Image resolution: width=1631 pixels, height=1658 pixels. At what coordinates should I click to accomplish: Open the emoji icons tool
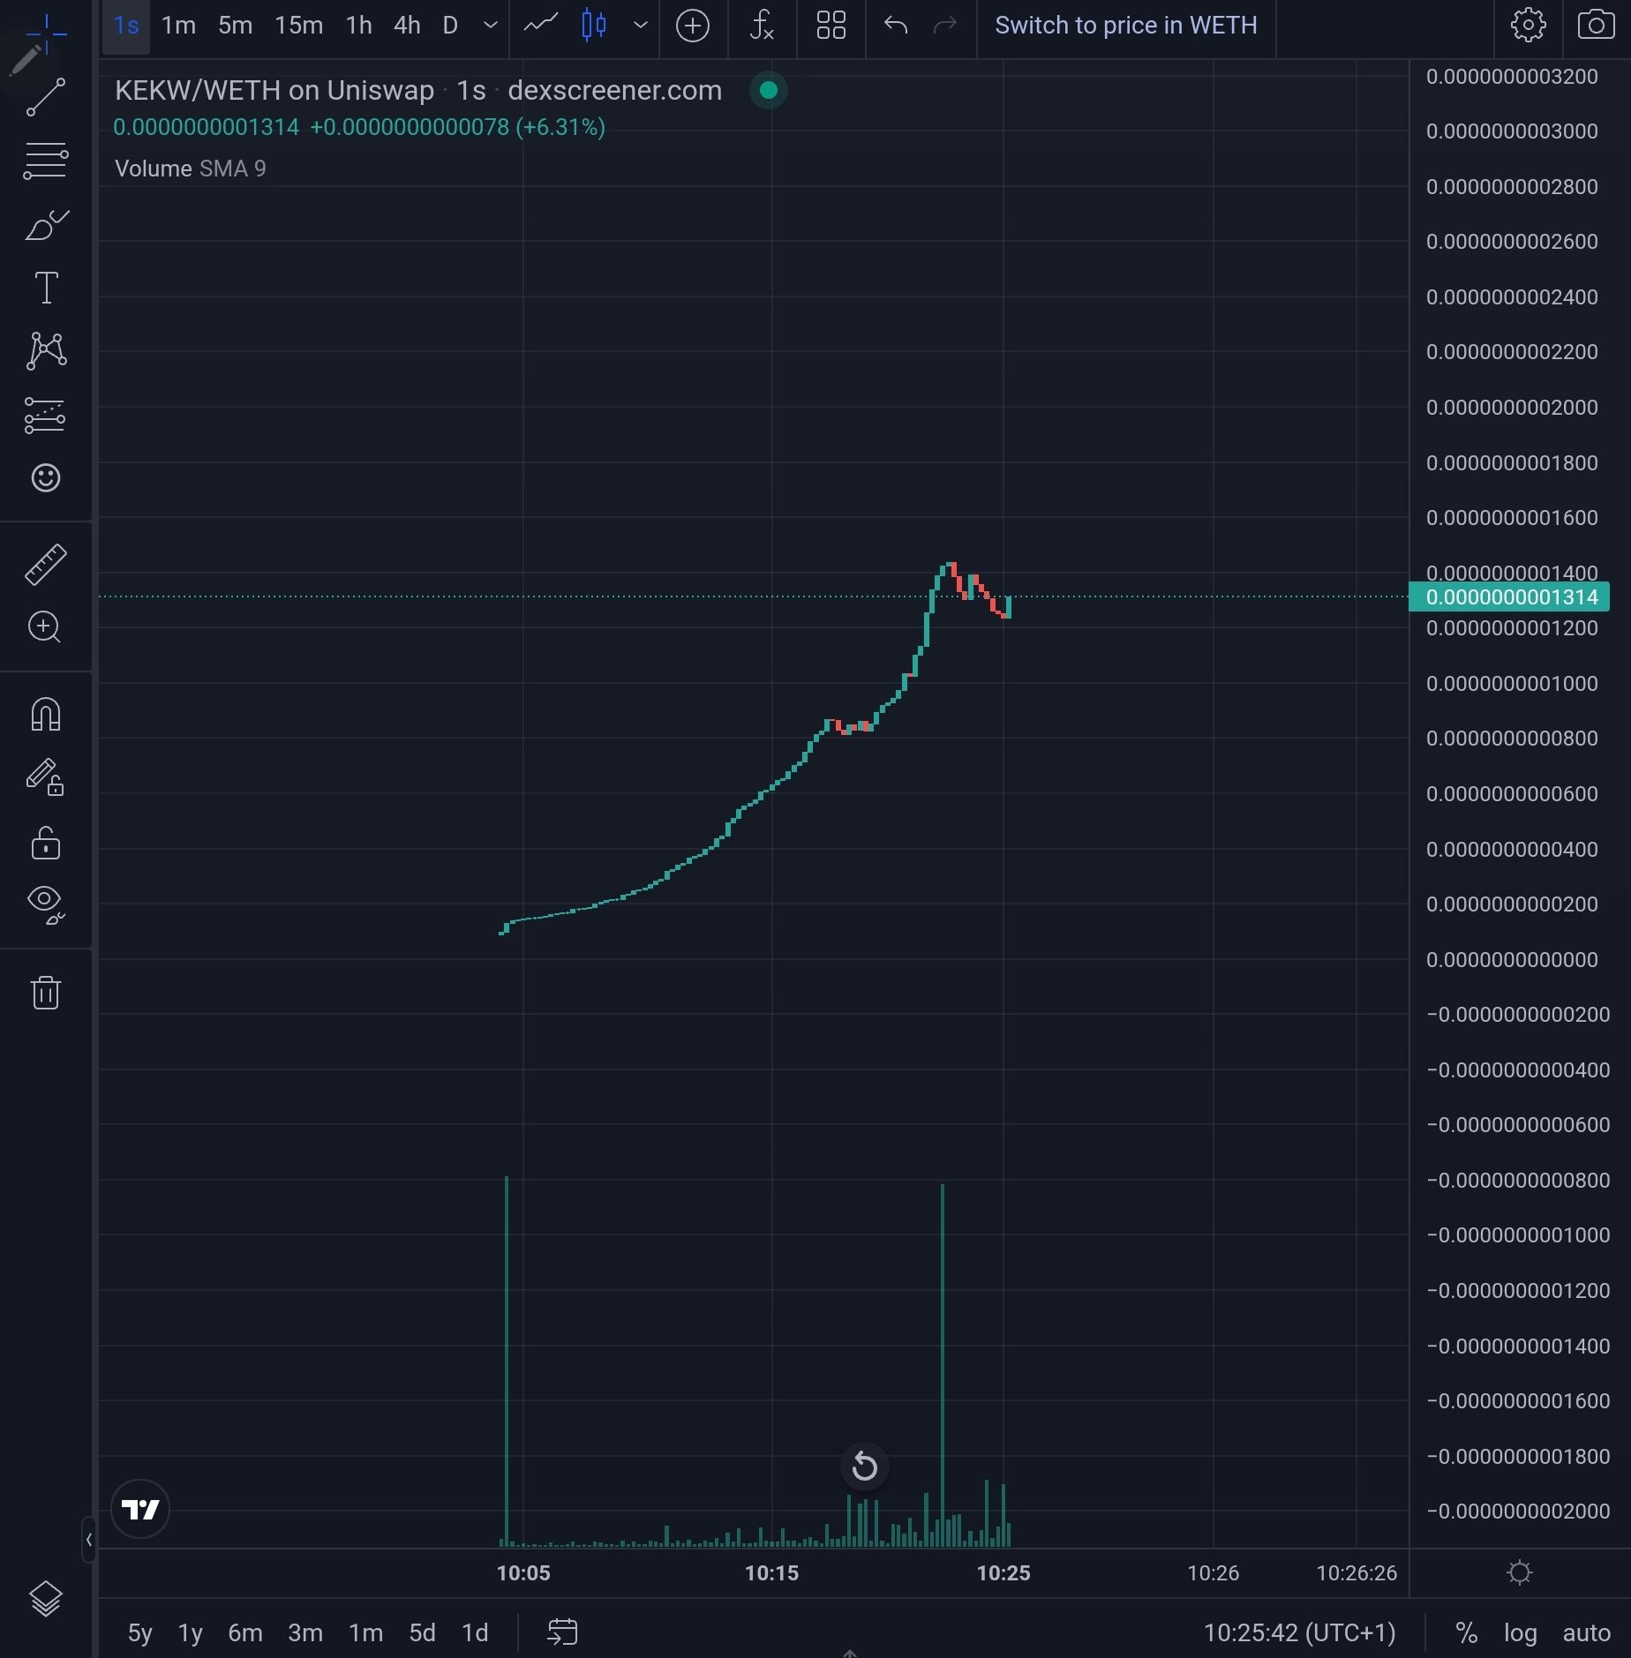46,477
